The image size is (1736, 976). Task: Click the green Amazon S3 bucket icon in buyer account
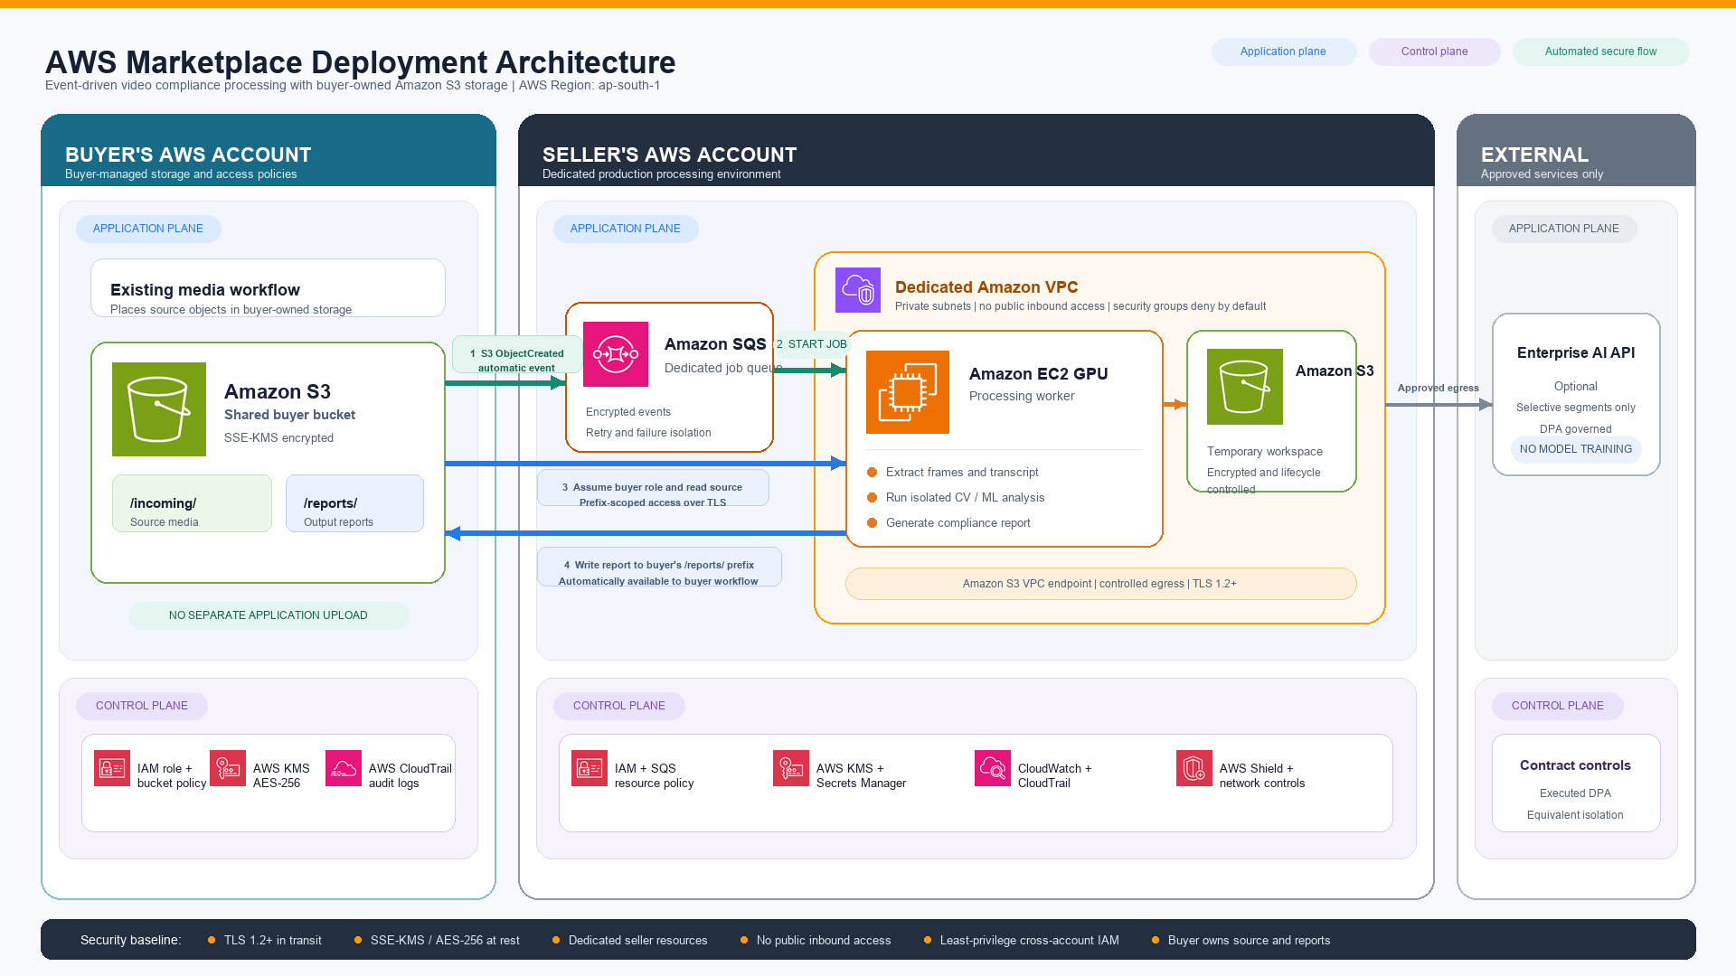(159, 409)
